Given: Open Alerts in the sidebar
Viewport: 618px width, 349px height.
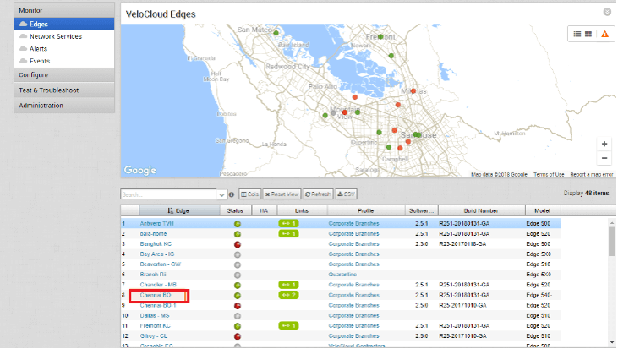Looking at the screenshot, I should (38, 48).
